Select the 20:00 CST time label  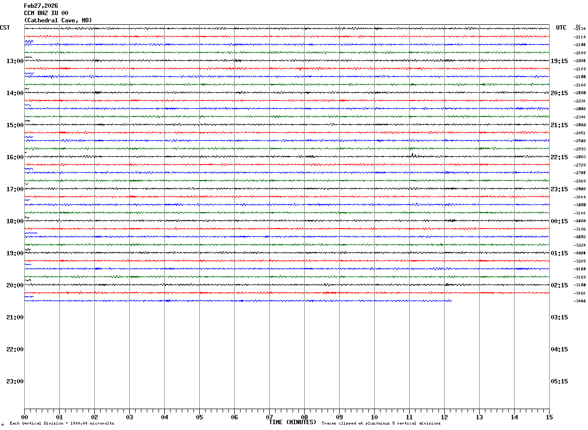coord(15,285)
